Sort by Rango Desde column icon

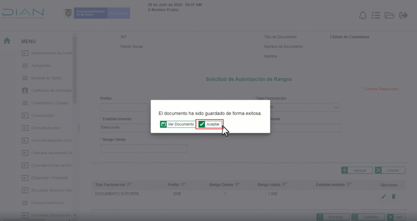(237, 184)
